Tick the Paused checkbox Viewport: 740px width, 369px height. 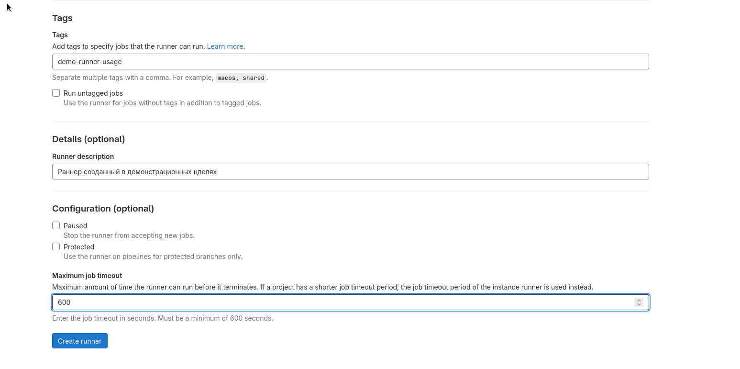[x=56, y=225]
